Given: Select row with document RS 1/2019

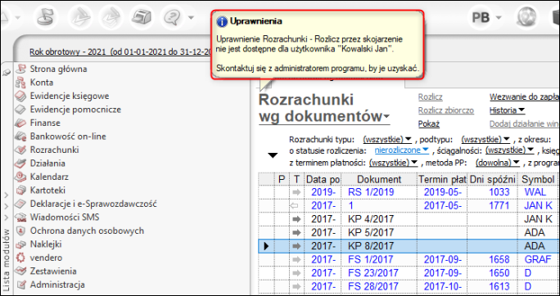Looking at the screenshot, I should (409, 192).
